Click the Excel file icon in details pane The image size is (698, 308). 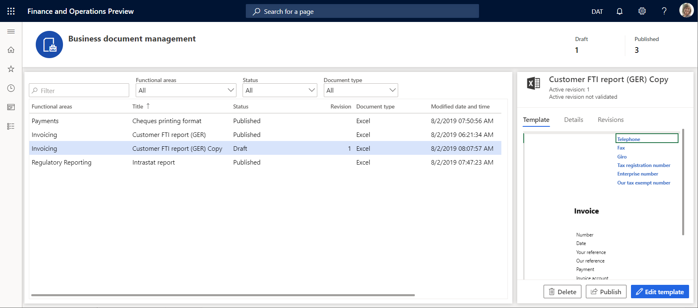tap(533, 83)
